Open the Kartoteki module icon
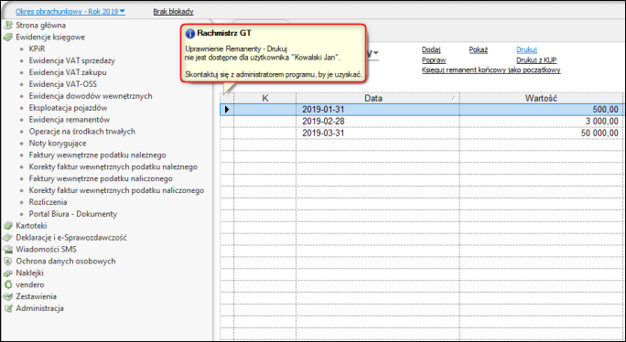The height and width of the screenshot is (342, 626). [8, 226]
